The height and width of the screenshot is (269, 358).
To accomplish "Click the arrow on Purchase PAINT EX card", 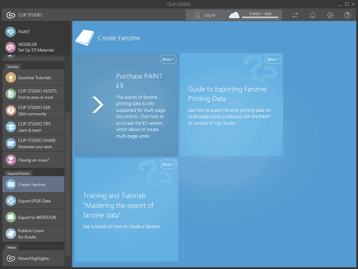I will click(x=98, y=104).
